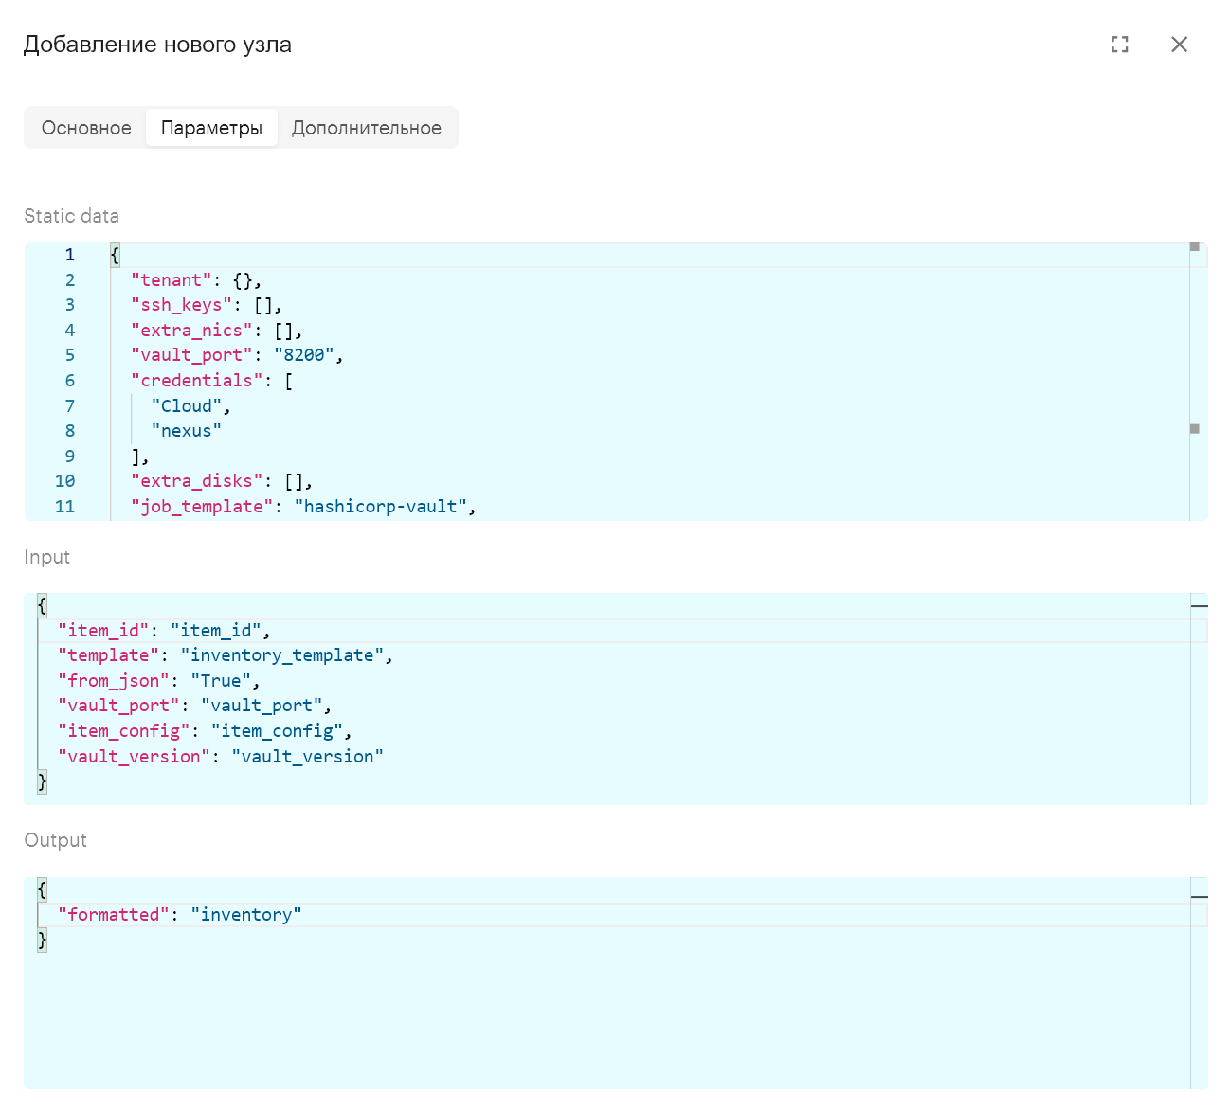Click line number 6 in Static data gutter

click(x=70, y=381)
